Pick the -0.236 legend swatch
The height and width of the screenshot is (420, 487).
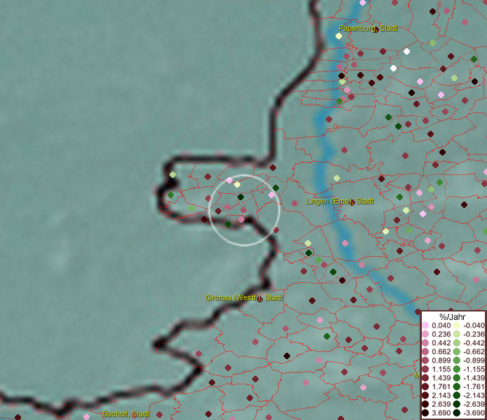click(x=457, y=334)
